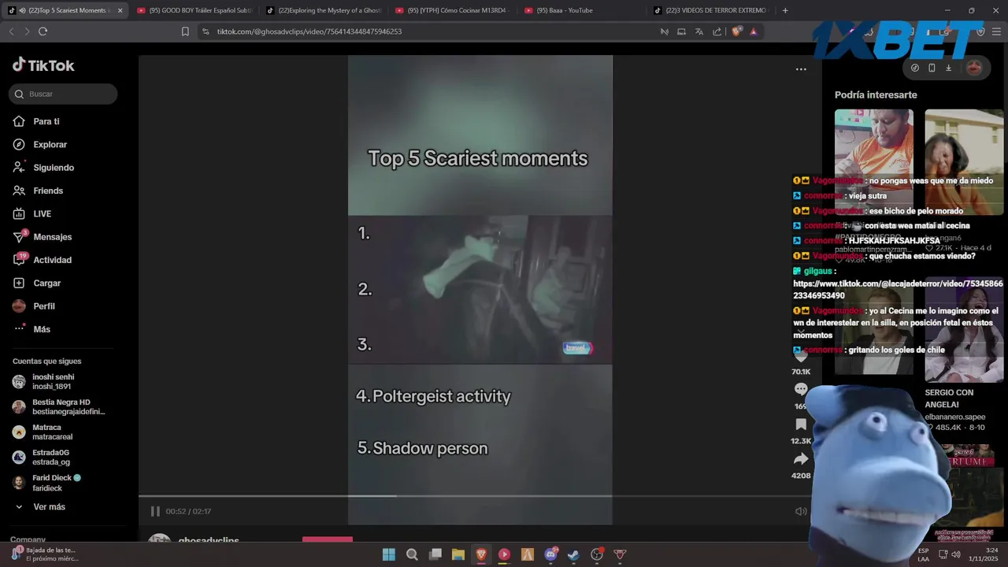Click the Brave Rewards triangle icon

(754, 31)
